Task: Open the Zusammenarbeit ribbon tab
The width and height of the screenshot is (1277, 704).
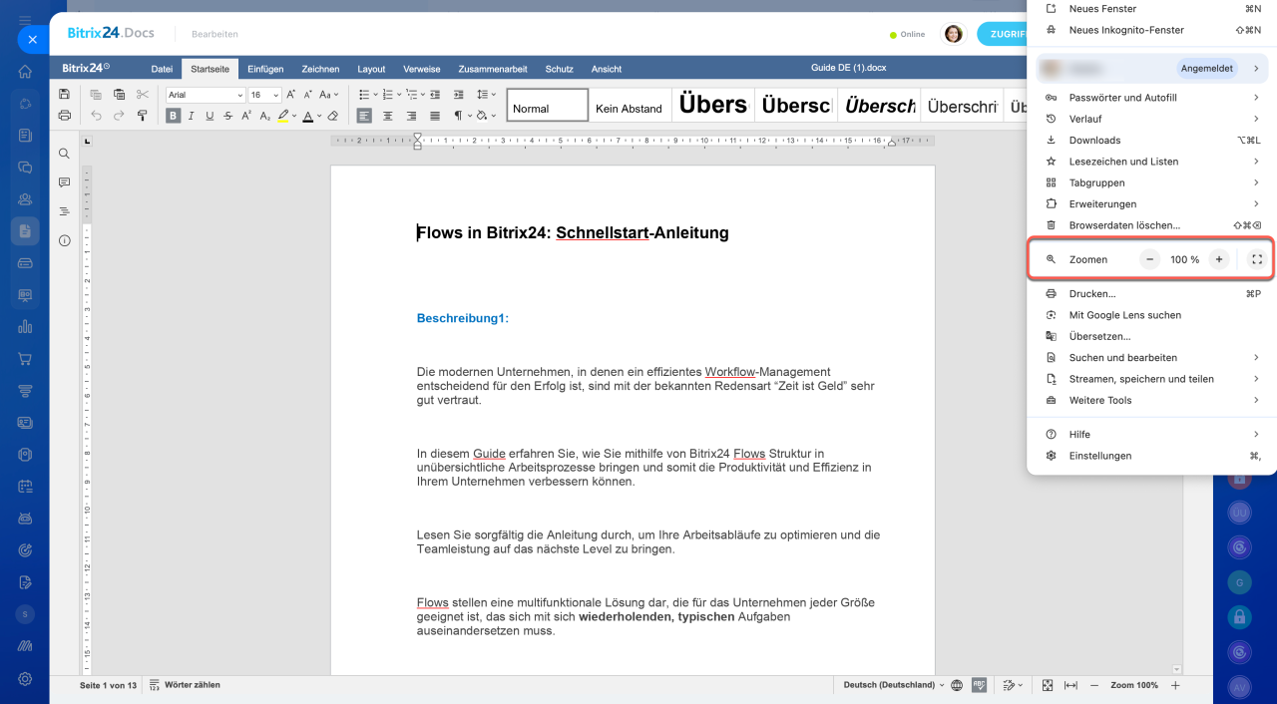Action: (493, 69)
